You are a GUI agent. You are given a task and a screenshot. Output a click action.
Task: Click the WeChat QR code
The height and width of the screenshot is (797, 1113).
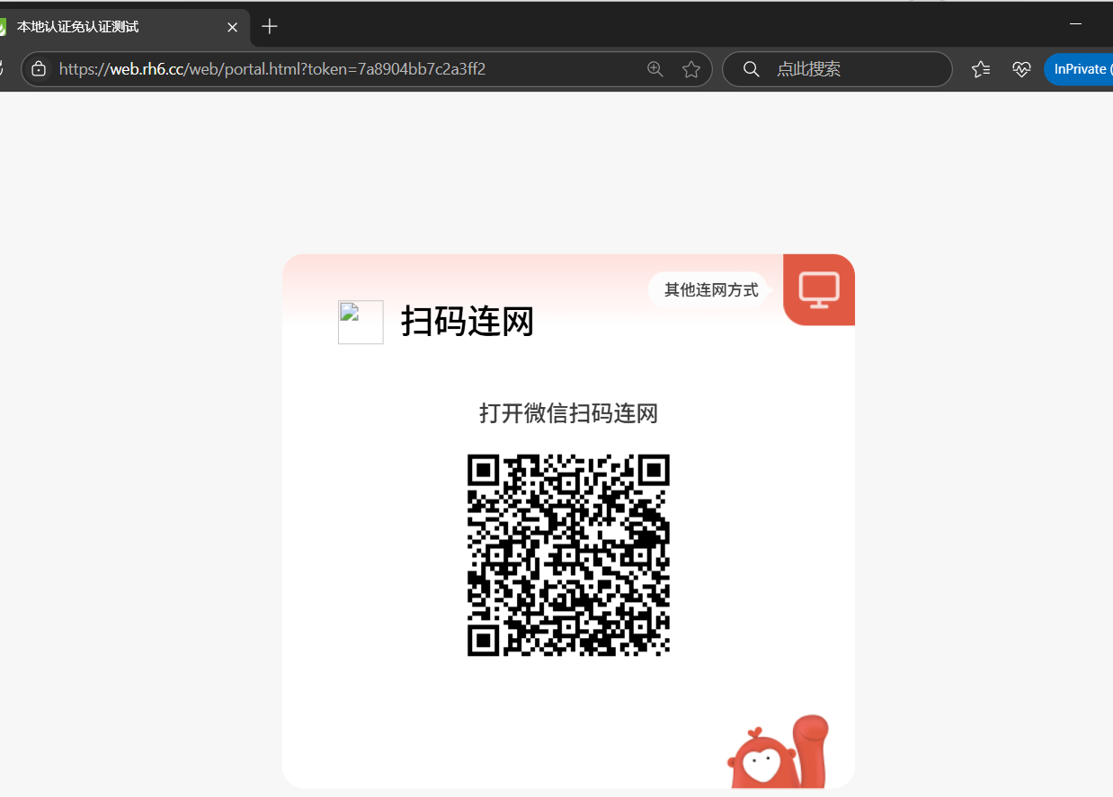point(568,555)
